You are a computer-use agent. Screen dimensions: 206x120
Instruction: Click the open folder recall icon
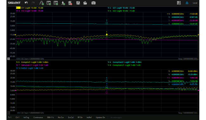click(x=85, y=3)
